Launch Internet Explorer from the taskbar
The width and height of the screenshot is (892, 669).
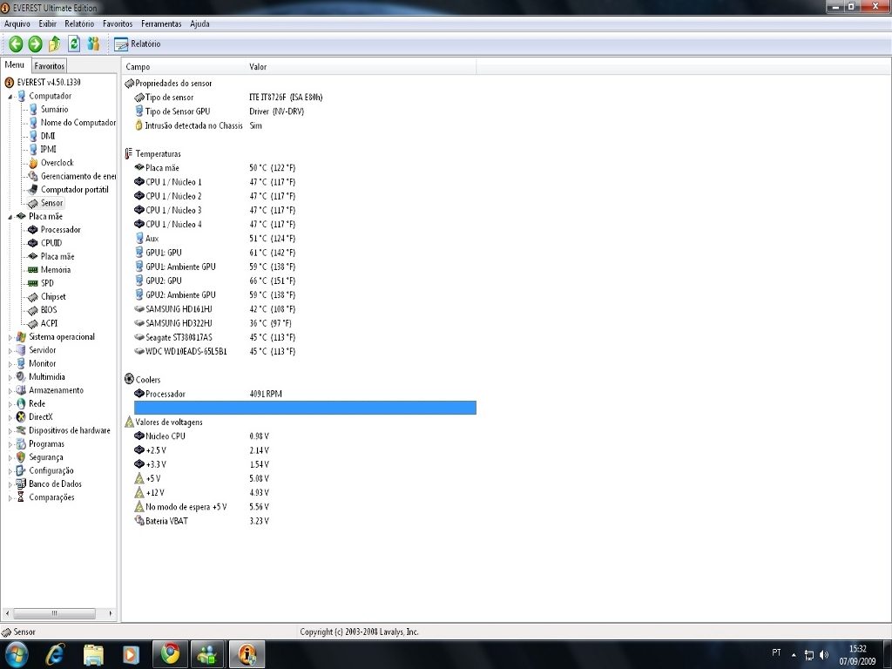pos(55,654)
